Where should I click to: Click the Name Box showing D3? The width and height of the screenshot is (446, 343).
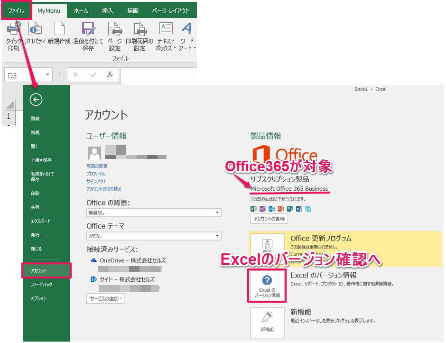[25, 75]
